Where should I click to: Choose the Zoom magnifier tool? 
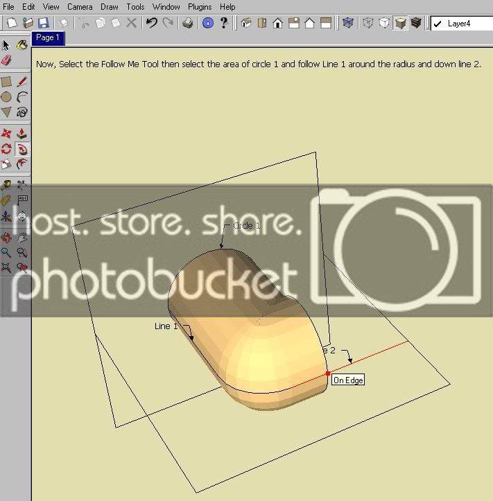[x=6, y=252]
